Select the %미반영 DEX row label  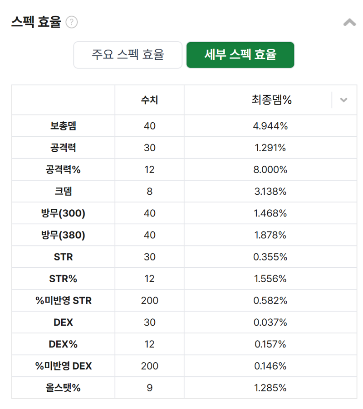pos(63,366)
